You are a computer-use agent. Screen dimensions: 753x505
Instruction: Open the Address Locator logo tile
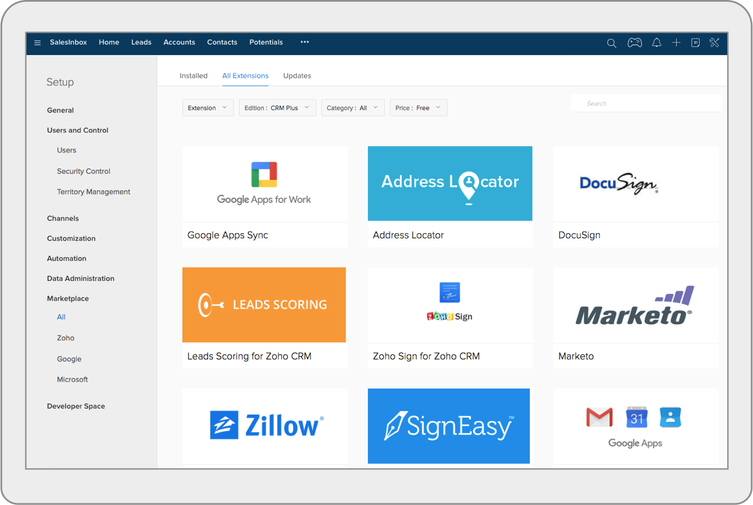(x=450, y=183)
